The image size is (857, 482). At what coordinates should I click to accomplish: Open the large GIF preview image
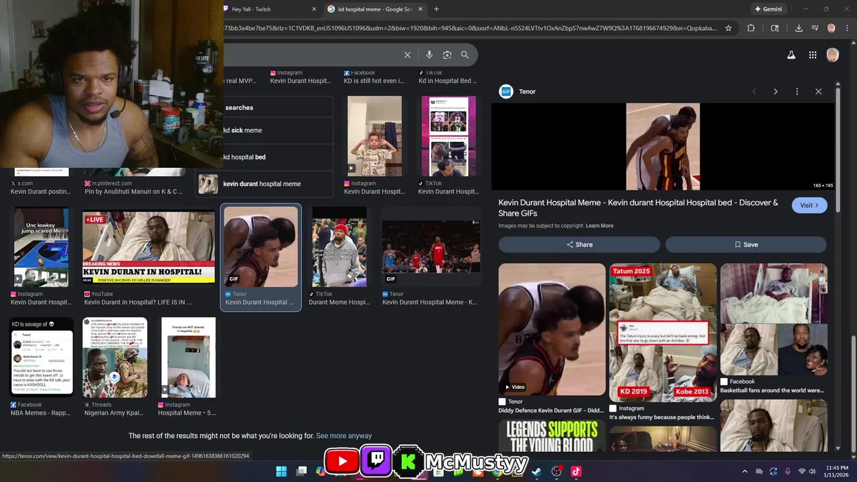663,147
